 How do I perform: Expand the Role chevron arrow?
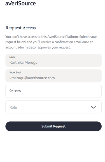(x=94, y=107)
